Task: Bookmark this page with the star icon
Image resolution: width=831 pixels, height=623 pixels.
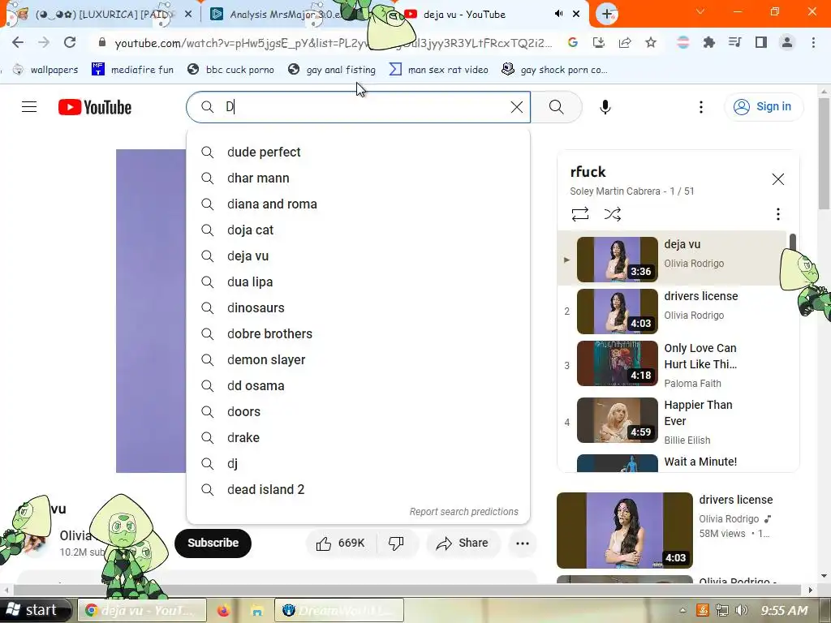Action: click(651, 42)
